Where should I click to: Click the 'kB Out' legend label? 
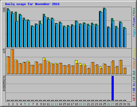(x=134, y=75)
